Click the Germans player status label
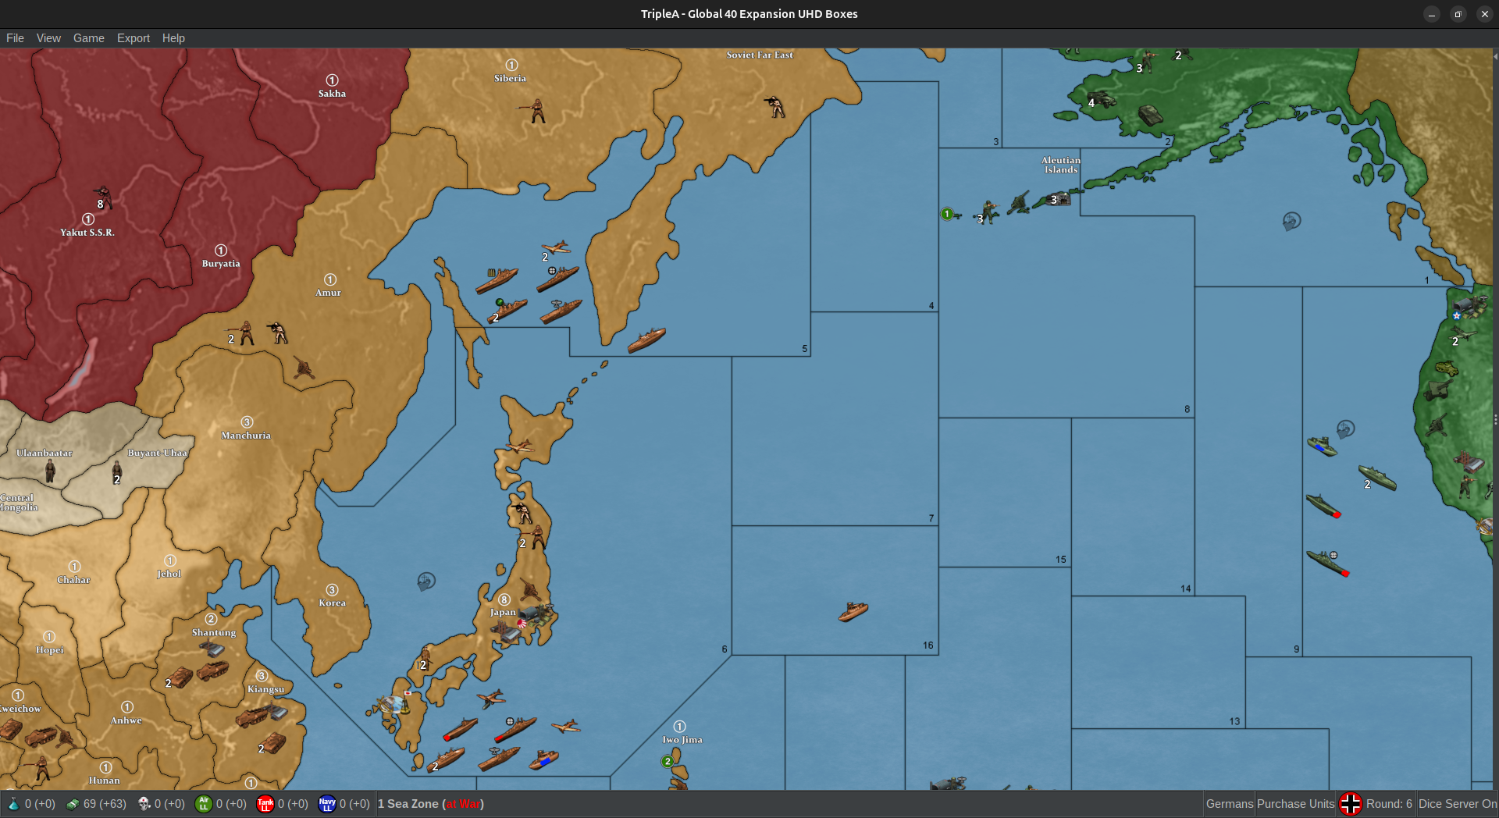 coord(1230,804)
